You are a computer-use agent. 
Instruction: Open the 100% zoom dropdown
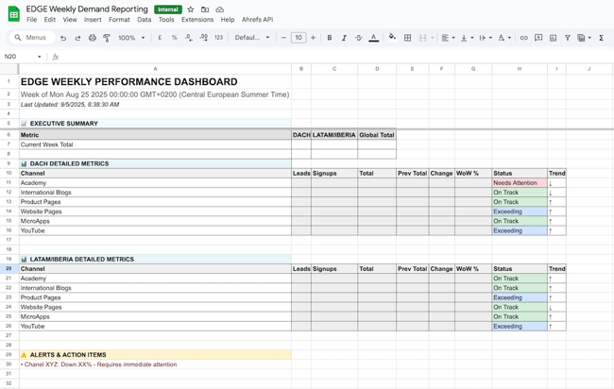131,38
